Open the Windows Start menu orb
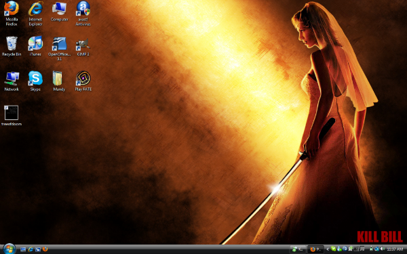407x254 pixels. pyautogui.click(x=9, y=249)
